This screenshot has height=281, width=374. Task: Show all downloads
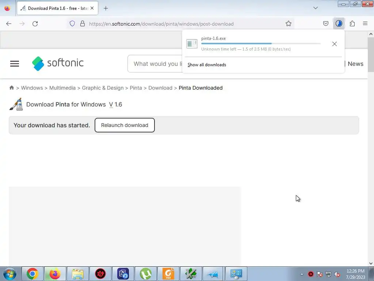(x=207, y=65)
